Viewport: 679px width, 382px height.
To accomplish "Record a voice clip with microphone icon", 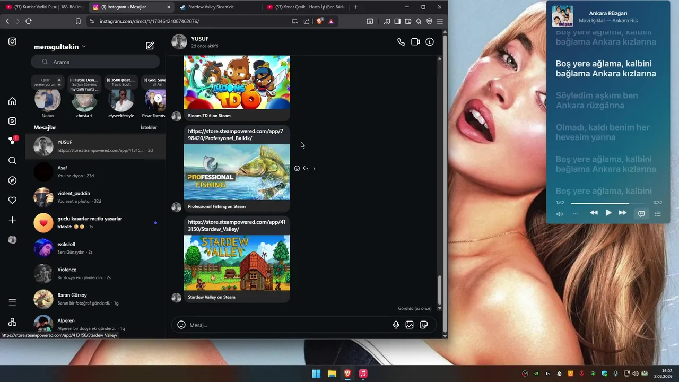I will coord(396,325).
